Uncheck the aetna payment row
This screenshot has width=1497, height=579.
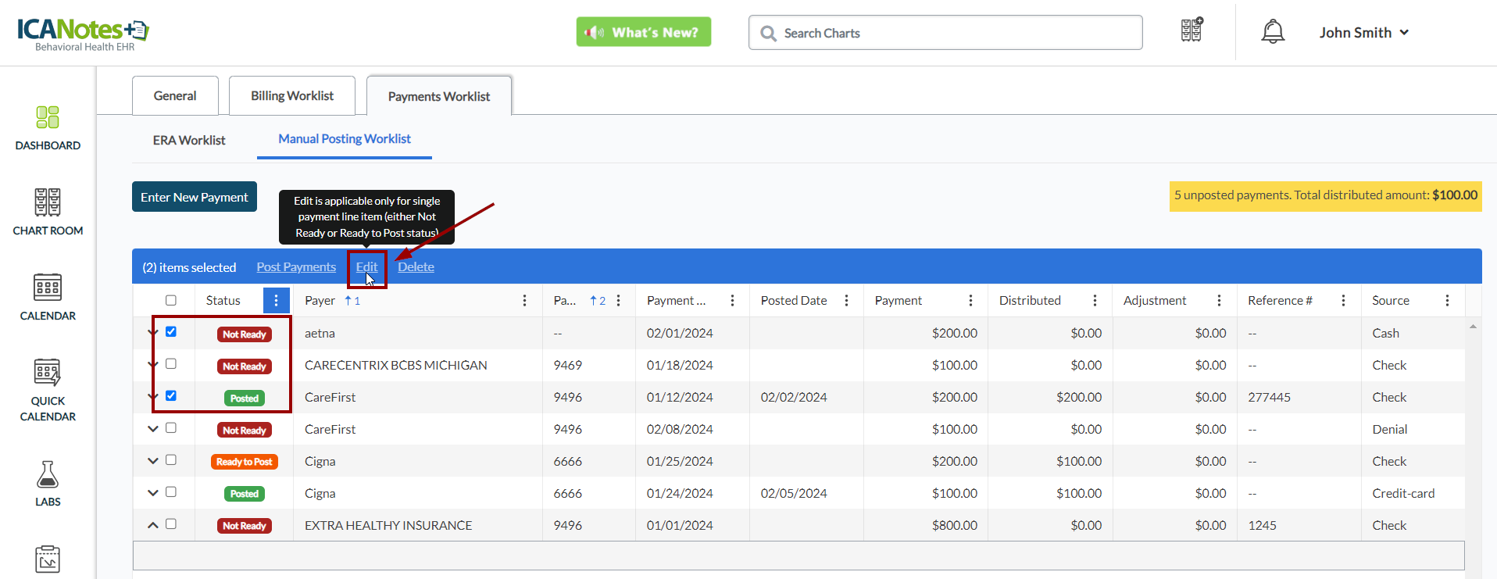[x=171, y=332]
